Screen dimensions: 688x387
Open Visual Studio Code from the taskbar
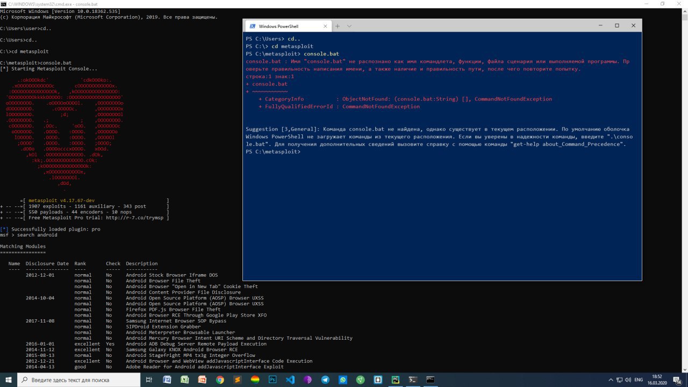[290, 379]
